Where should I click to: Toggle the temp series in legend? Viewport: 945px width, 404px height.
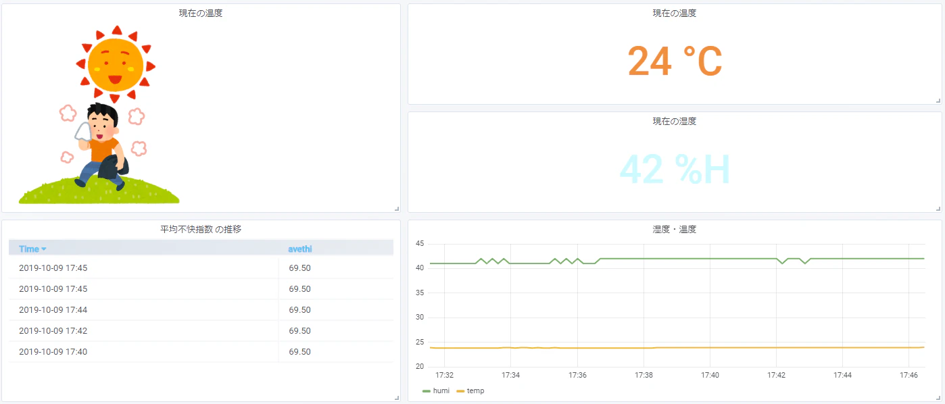tap(470, 390)
